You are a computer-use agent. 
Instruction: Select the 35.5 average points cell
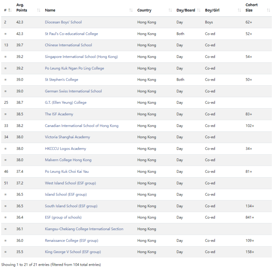pyautogui.click(x=20, y=252)
